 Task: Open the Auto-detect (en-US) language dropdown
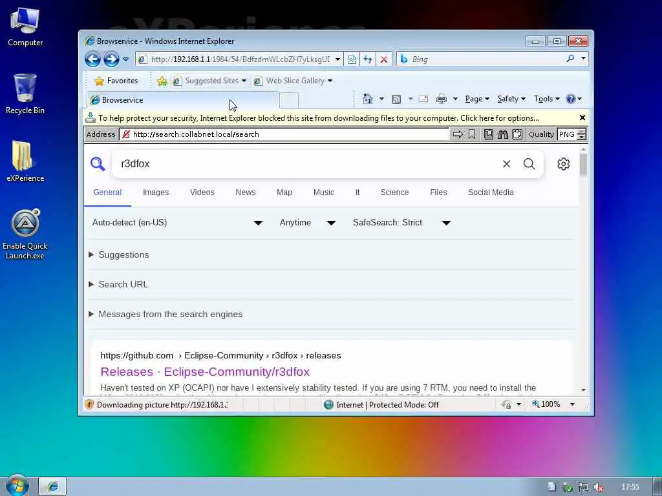click(177, 223)
